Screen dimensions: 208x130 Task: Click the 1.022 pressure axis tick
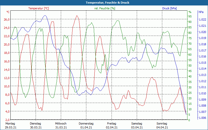pos(202,20)
